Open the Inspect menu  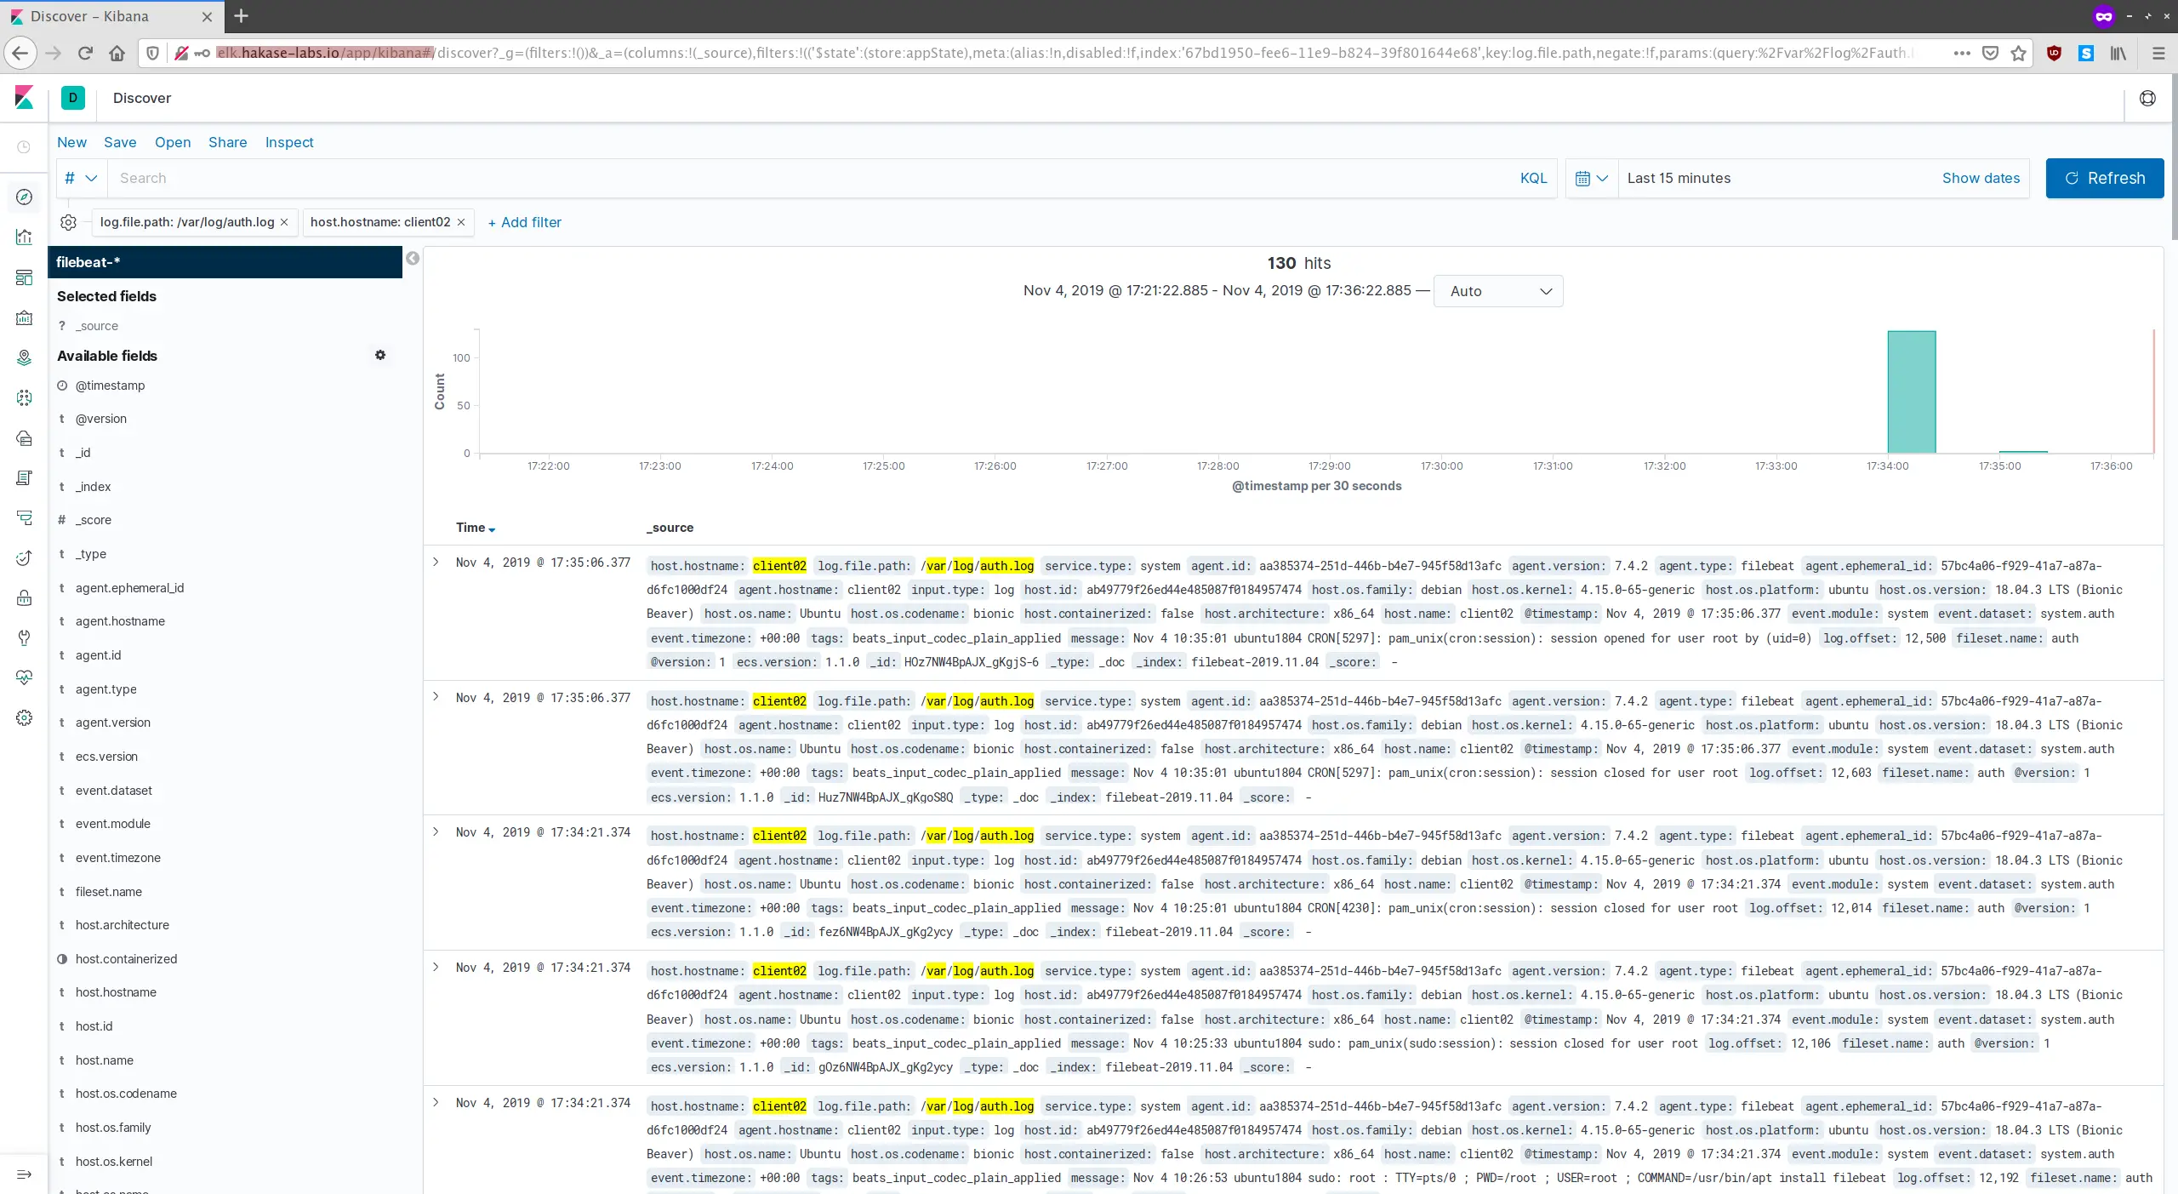click(289, 142)
